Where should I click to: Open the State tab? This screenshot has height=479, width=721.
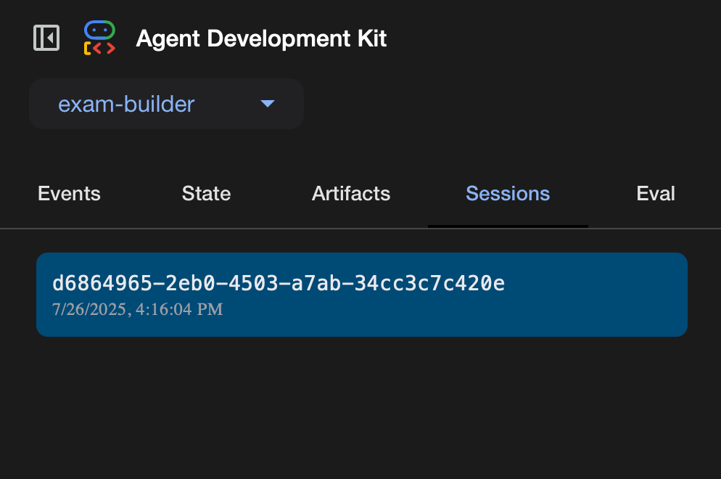click(x=206, y=194)
